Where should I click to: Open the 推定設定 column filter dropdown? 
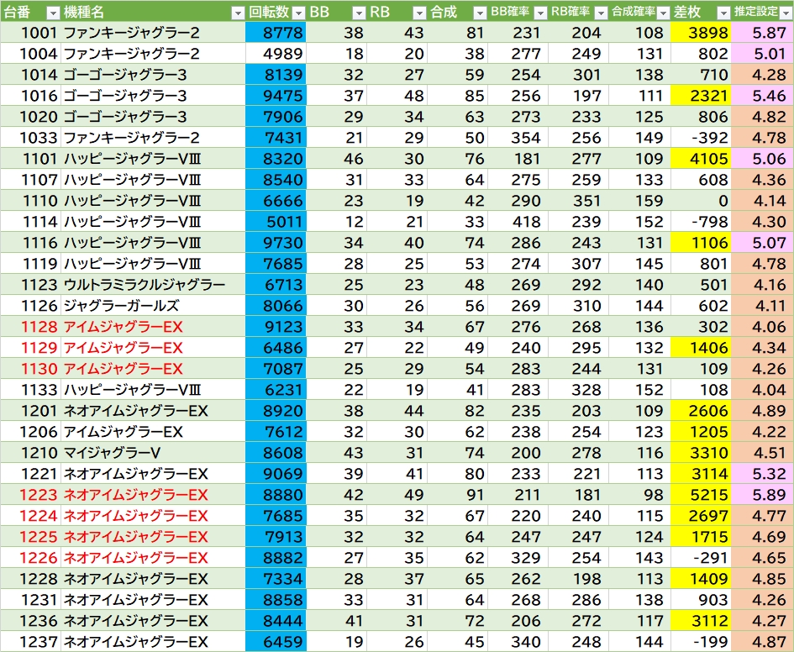pos(786,13)
